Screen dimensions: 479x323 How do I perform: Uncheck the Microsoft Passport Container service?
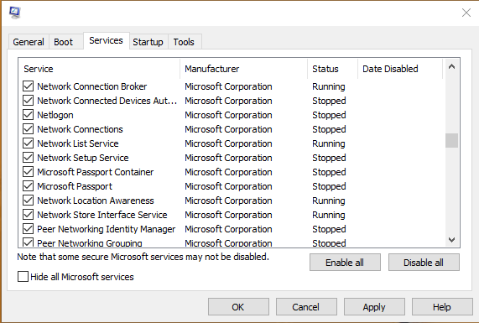click(29, 172)
